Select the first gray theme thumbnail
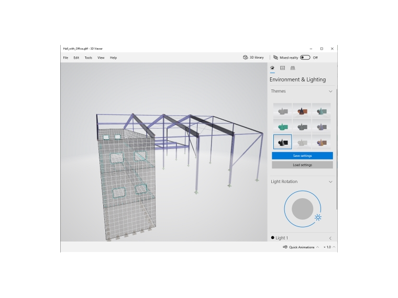398x298 pixels. 282,111
